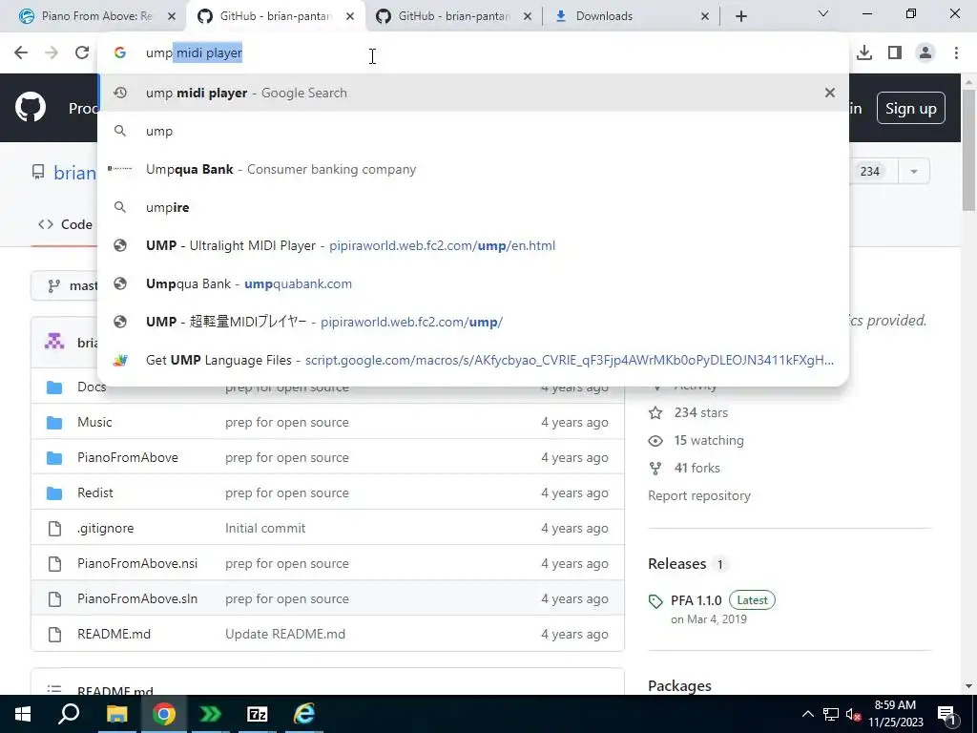Click 'Initial commit' commit message
Image resolution: width=977 pixels, height=733 pixels.
point(265,528)
